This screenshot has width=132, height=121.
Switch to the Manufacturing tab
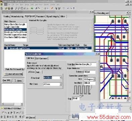point(17,16)
